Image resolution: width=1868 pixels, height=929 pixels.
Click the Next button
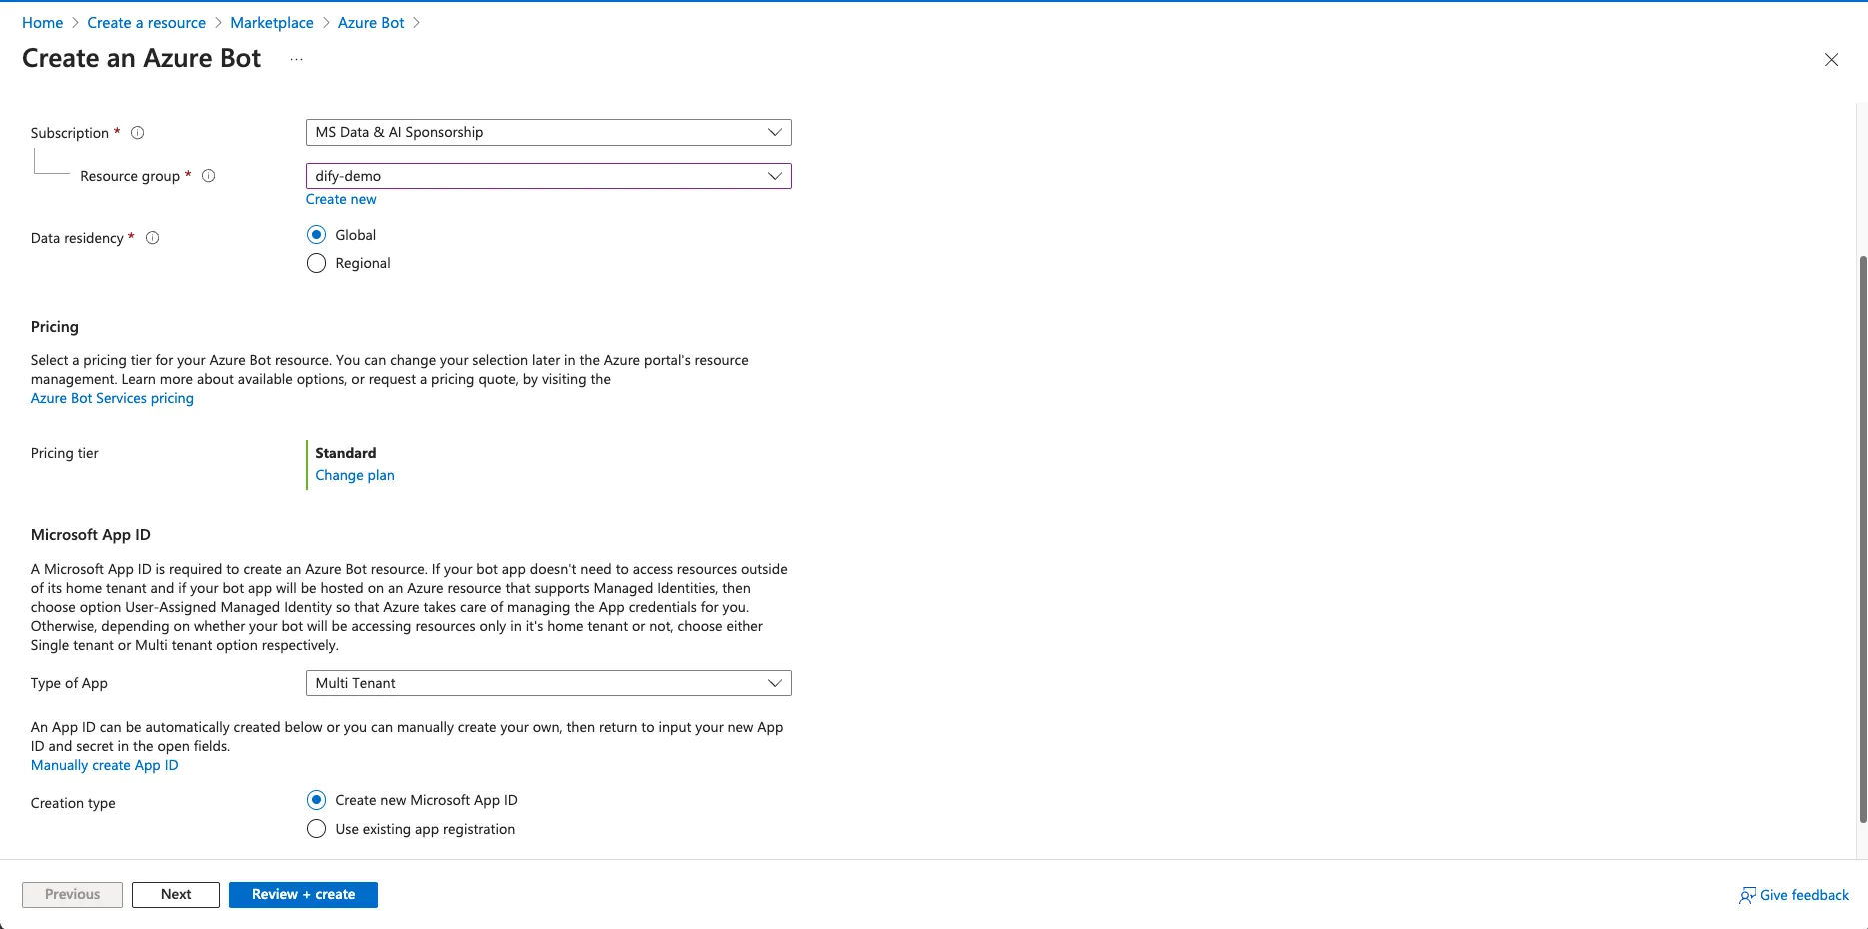[x=176, y=894]
